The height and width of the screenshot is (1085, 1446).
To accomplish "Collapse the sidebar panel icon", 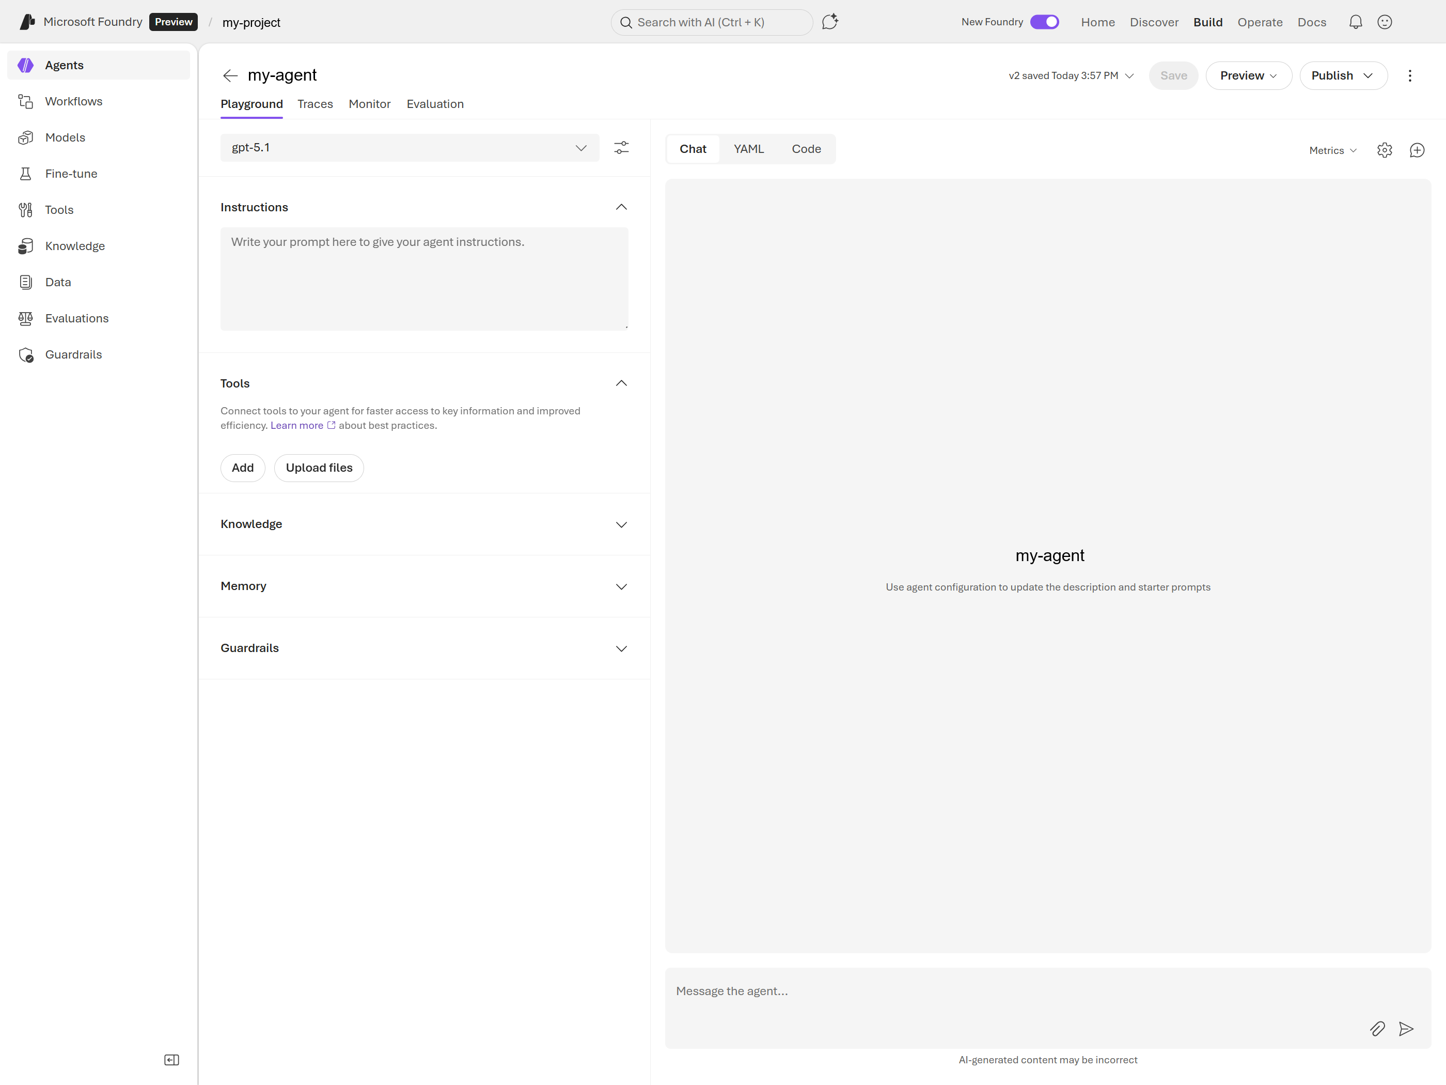I will 171,1060.
